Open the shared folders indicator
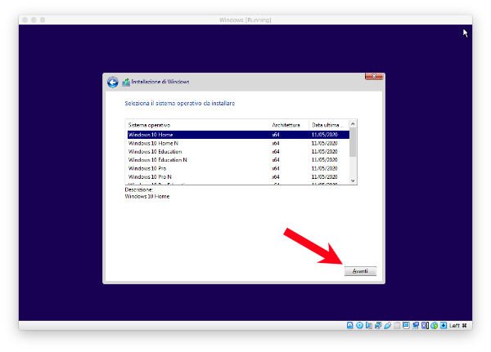 click(397, 325)
